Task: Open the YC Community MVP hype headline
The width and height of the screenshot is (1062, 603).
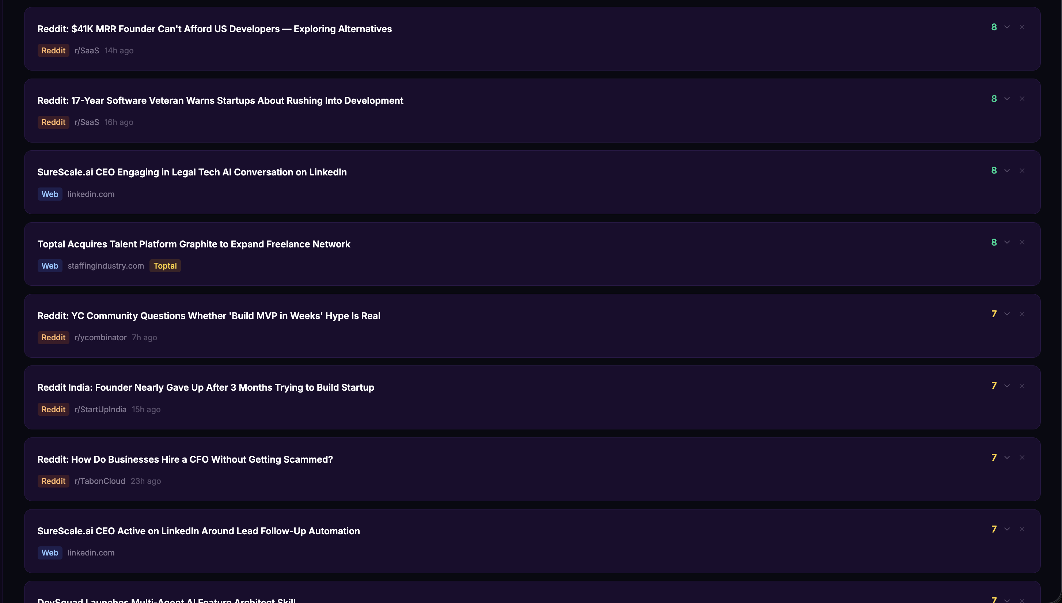Action: [209, 316]
